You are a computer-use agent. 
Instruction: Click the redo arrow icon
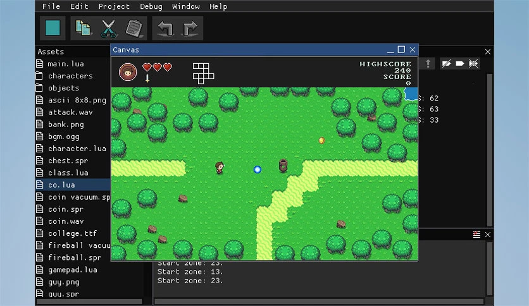(x=190, y=28)
